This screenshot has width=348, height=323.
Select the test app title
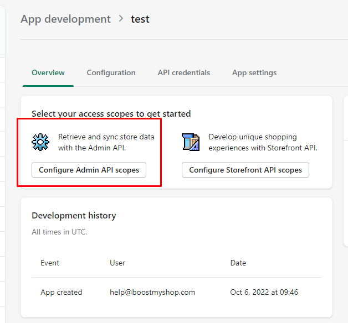coord(140,19)
